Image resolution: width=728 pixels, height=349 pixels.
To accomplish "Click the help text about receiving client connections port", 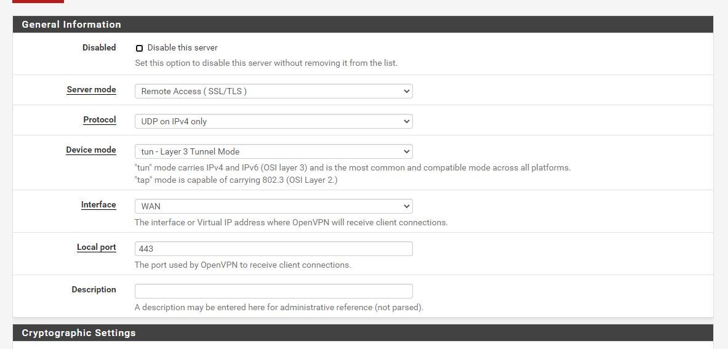I will click(242, 265).
